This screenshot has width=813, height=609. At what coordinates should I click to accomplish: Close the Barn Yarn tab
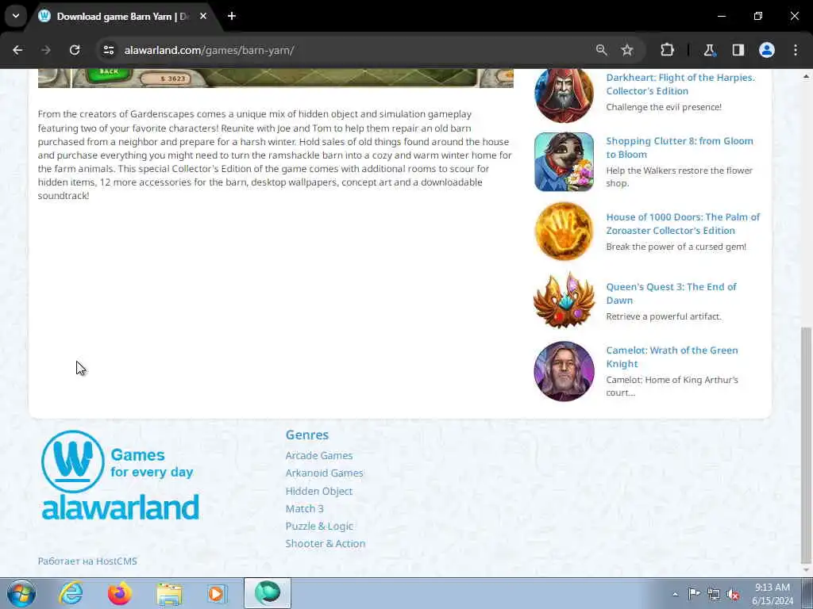click(203, 16)
